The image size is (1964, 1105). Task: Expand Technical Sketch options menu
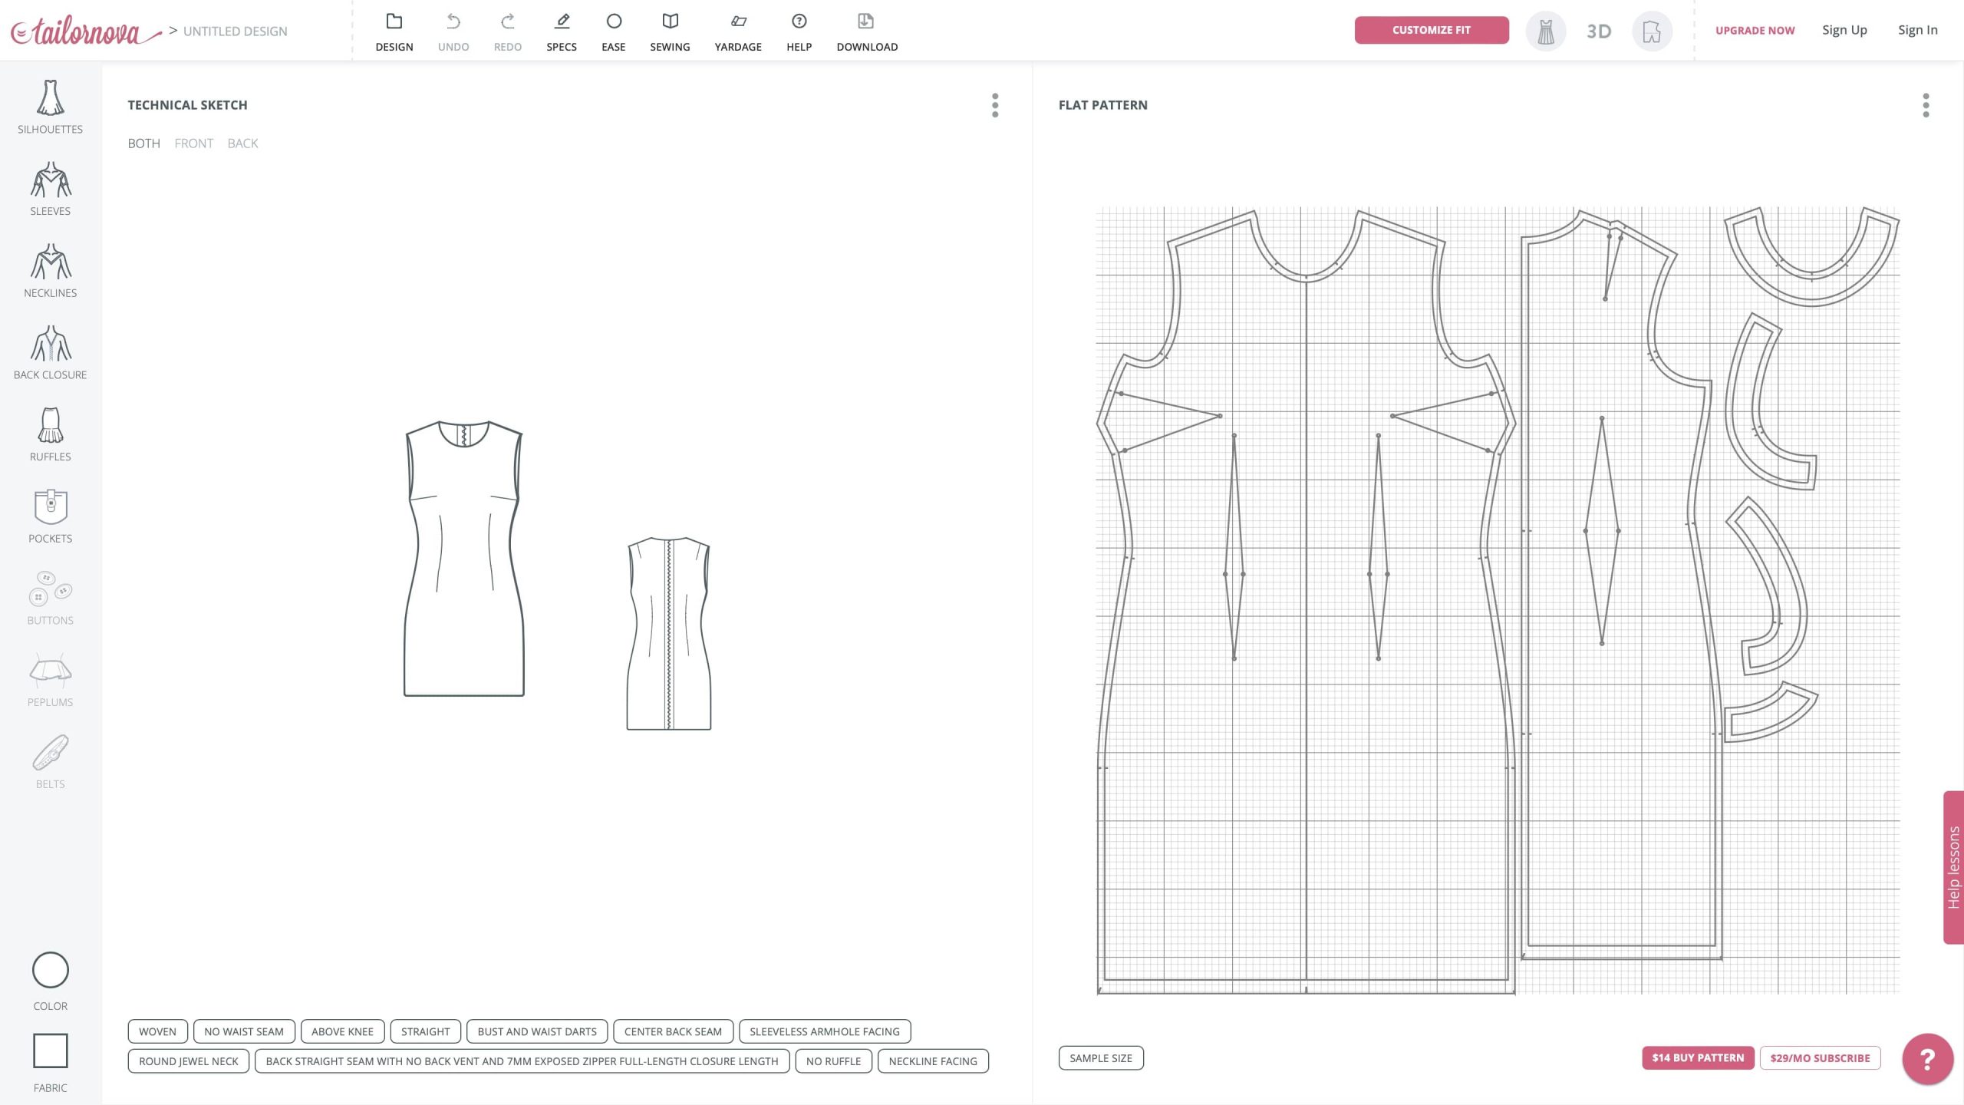pyautogui.click(x=995, y=105)
